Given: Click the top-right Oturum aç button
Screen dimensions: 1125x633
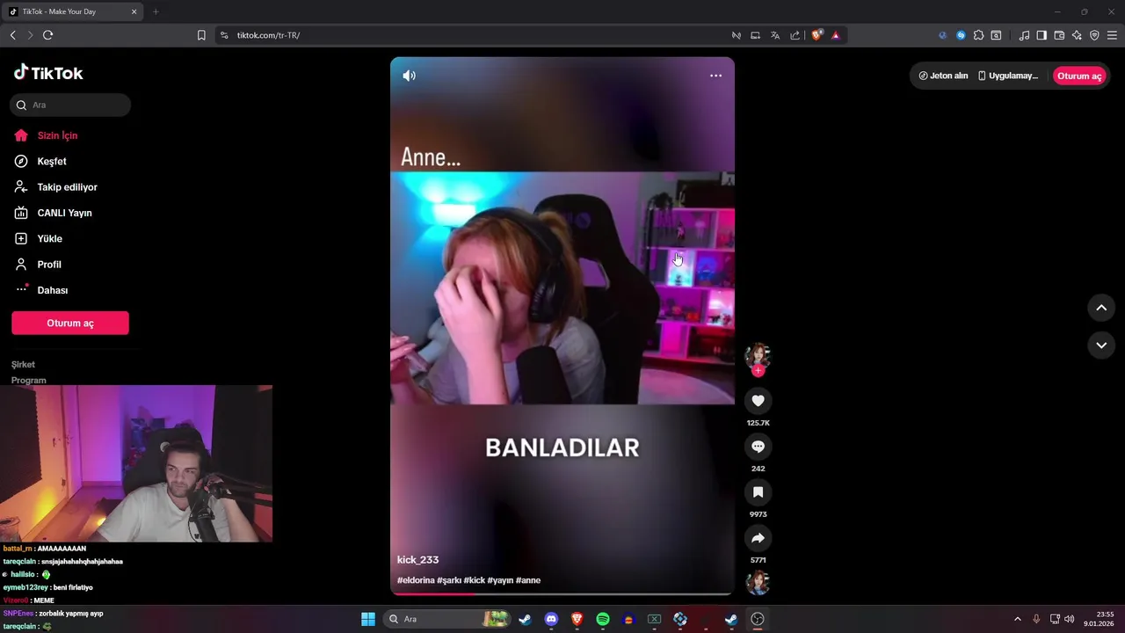Looking at the screenshot, I should tap(1078, 76).
